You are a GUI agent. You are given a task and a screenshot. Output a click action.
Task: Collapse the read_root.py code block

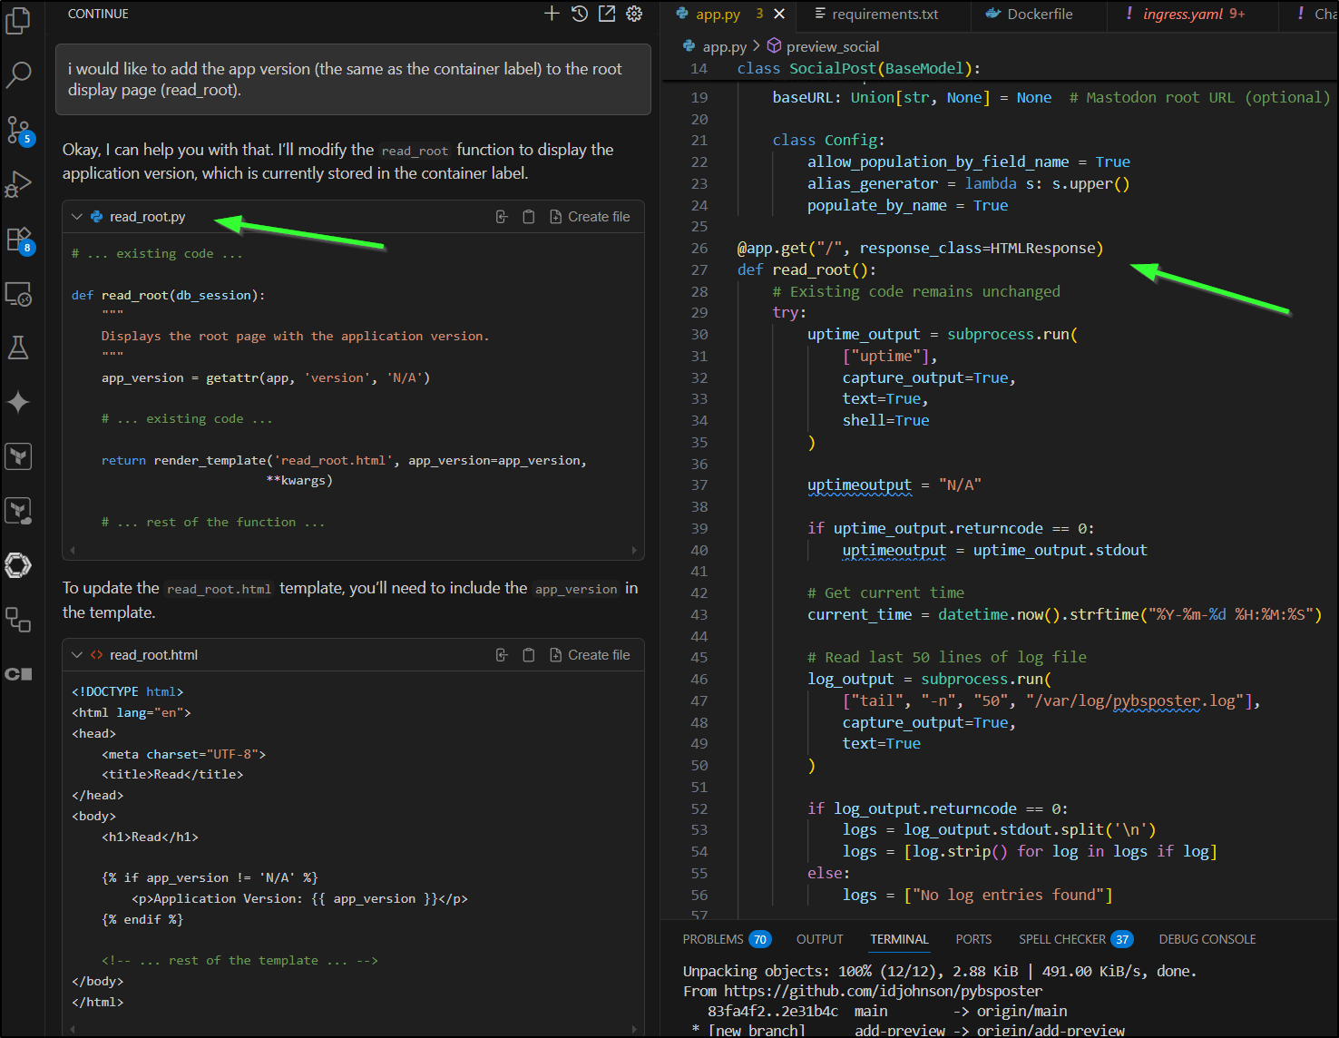coord(77,217)
